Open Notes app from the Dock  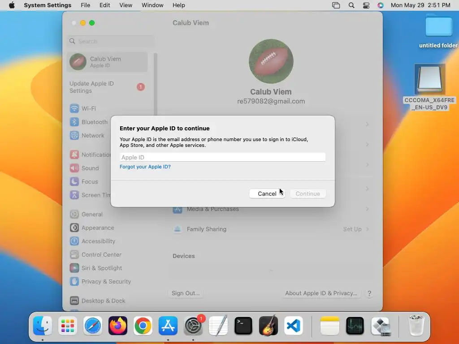pyautogui.click(x=329, y=326)
